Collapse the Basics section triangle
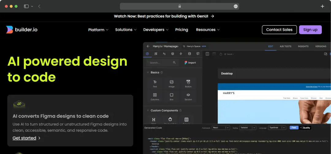The width and height of the screenshot is (331, 154). [x=148, y=72]
